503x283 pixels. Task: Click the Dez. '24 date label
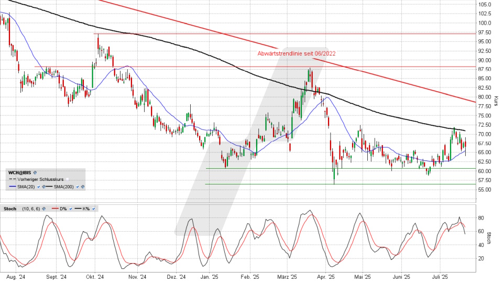point(176,277)
